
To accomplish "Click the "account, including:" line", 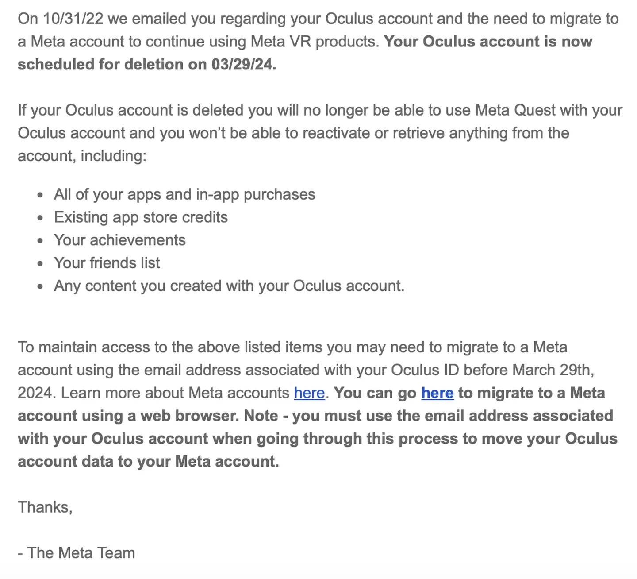I will pos(82,156).
